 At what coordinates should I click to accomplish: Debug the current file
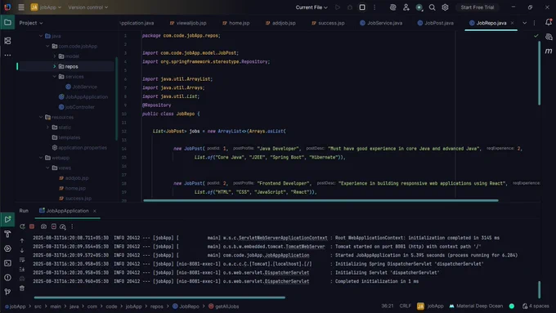point(350,7)
